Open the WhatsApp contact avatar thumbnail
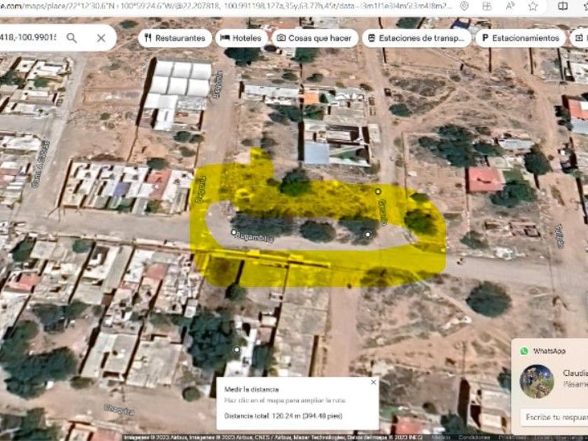588x441 pixels. 537,381
